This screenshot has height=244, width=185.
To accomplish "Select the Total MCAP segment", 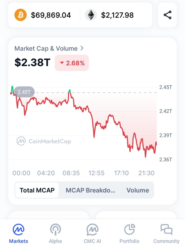I will (37, 190).
